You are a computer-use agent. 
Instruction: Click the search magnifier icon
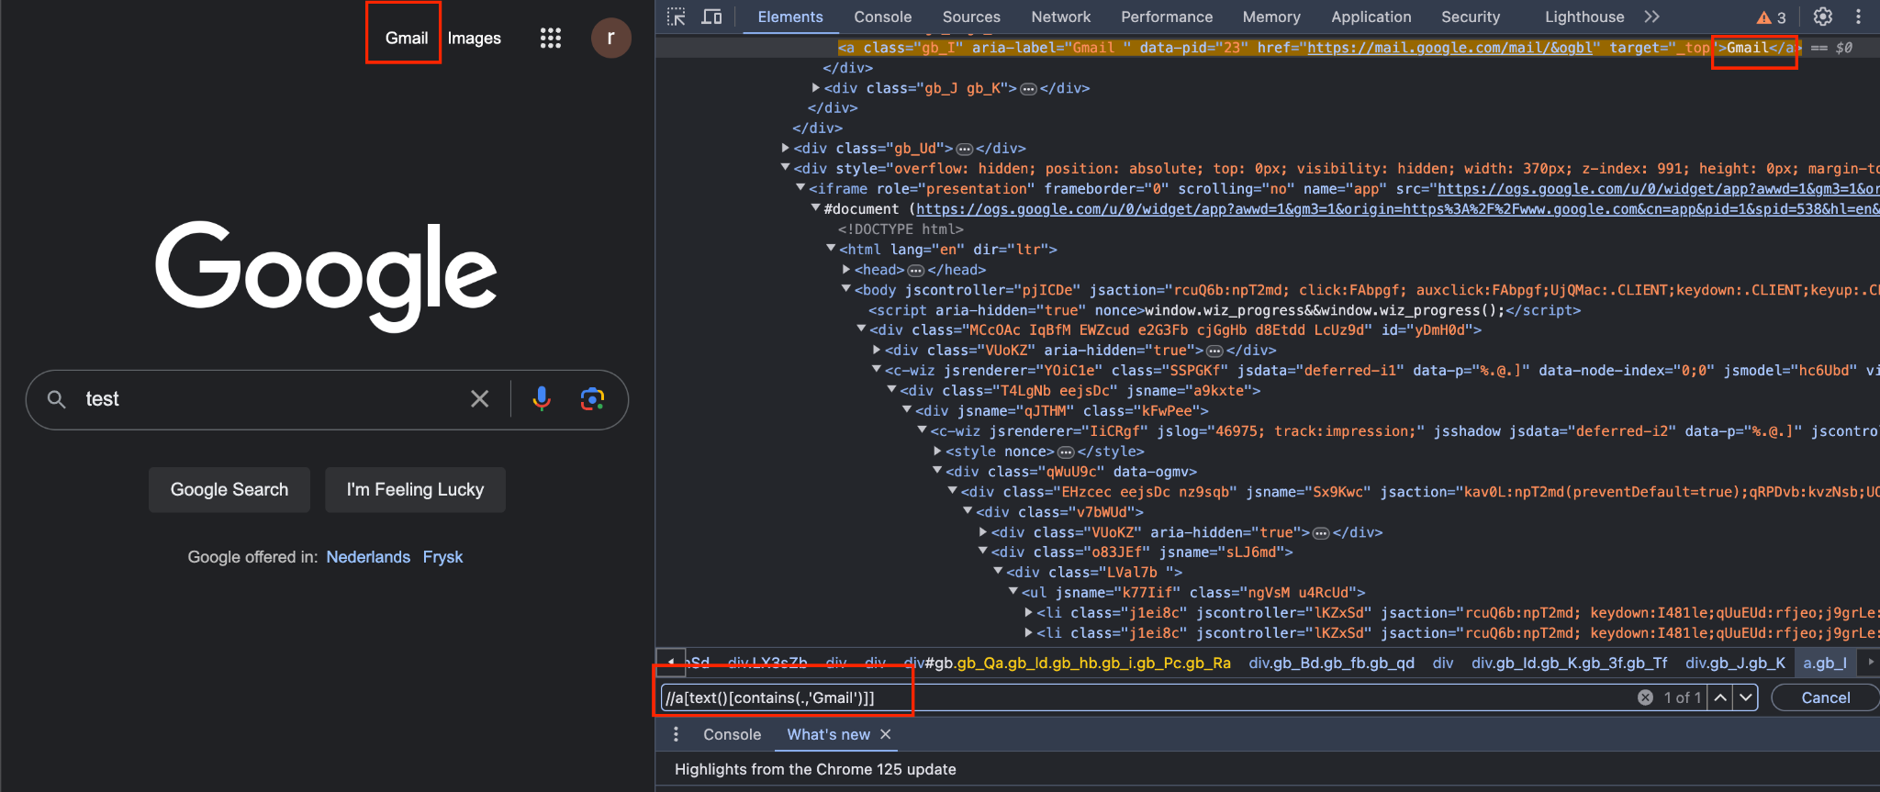tap(56, 398)
